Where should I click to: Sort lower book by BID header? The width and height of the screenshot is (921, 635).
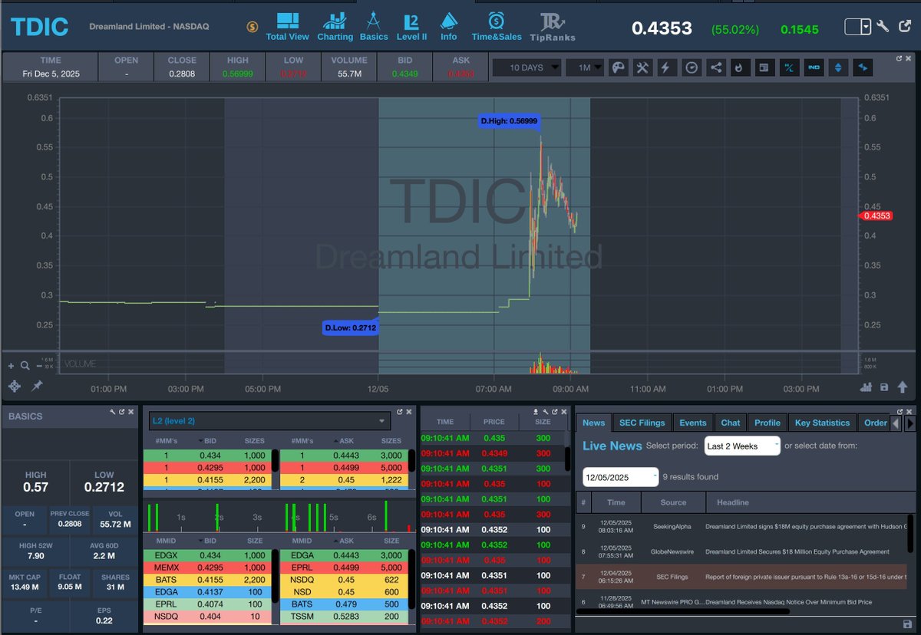point(209,541)
